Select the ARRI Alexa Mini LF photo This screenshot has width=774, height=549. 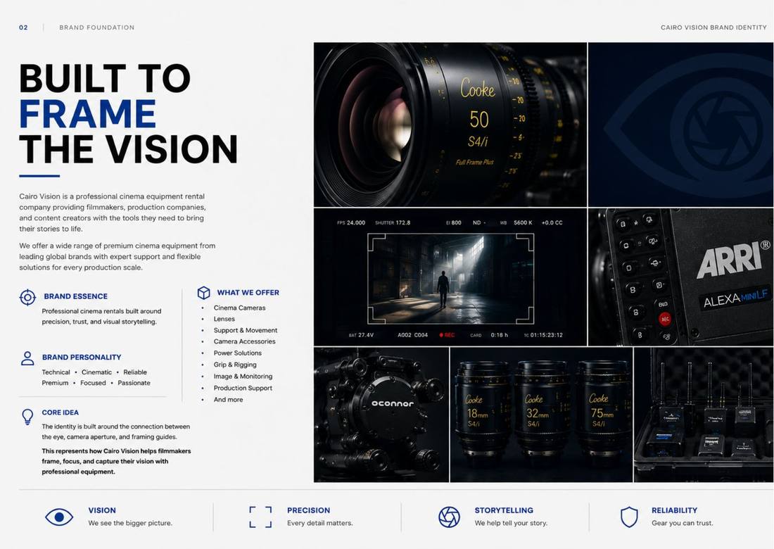point(680,277)
